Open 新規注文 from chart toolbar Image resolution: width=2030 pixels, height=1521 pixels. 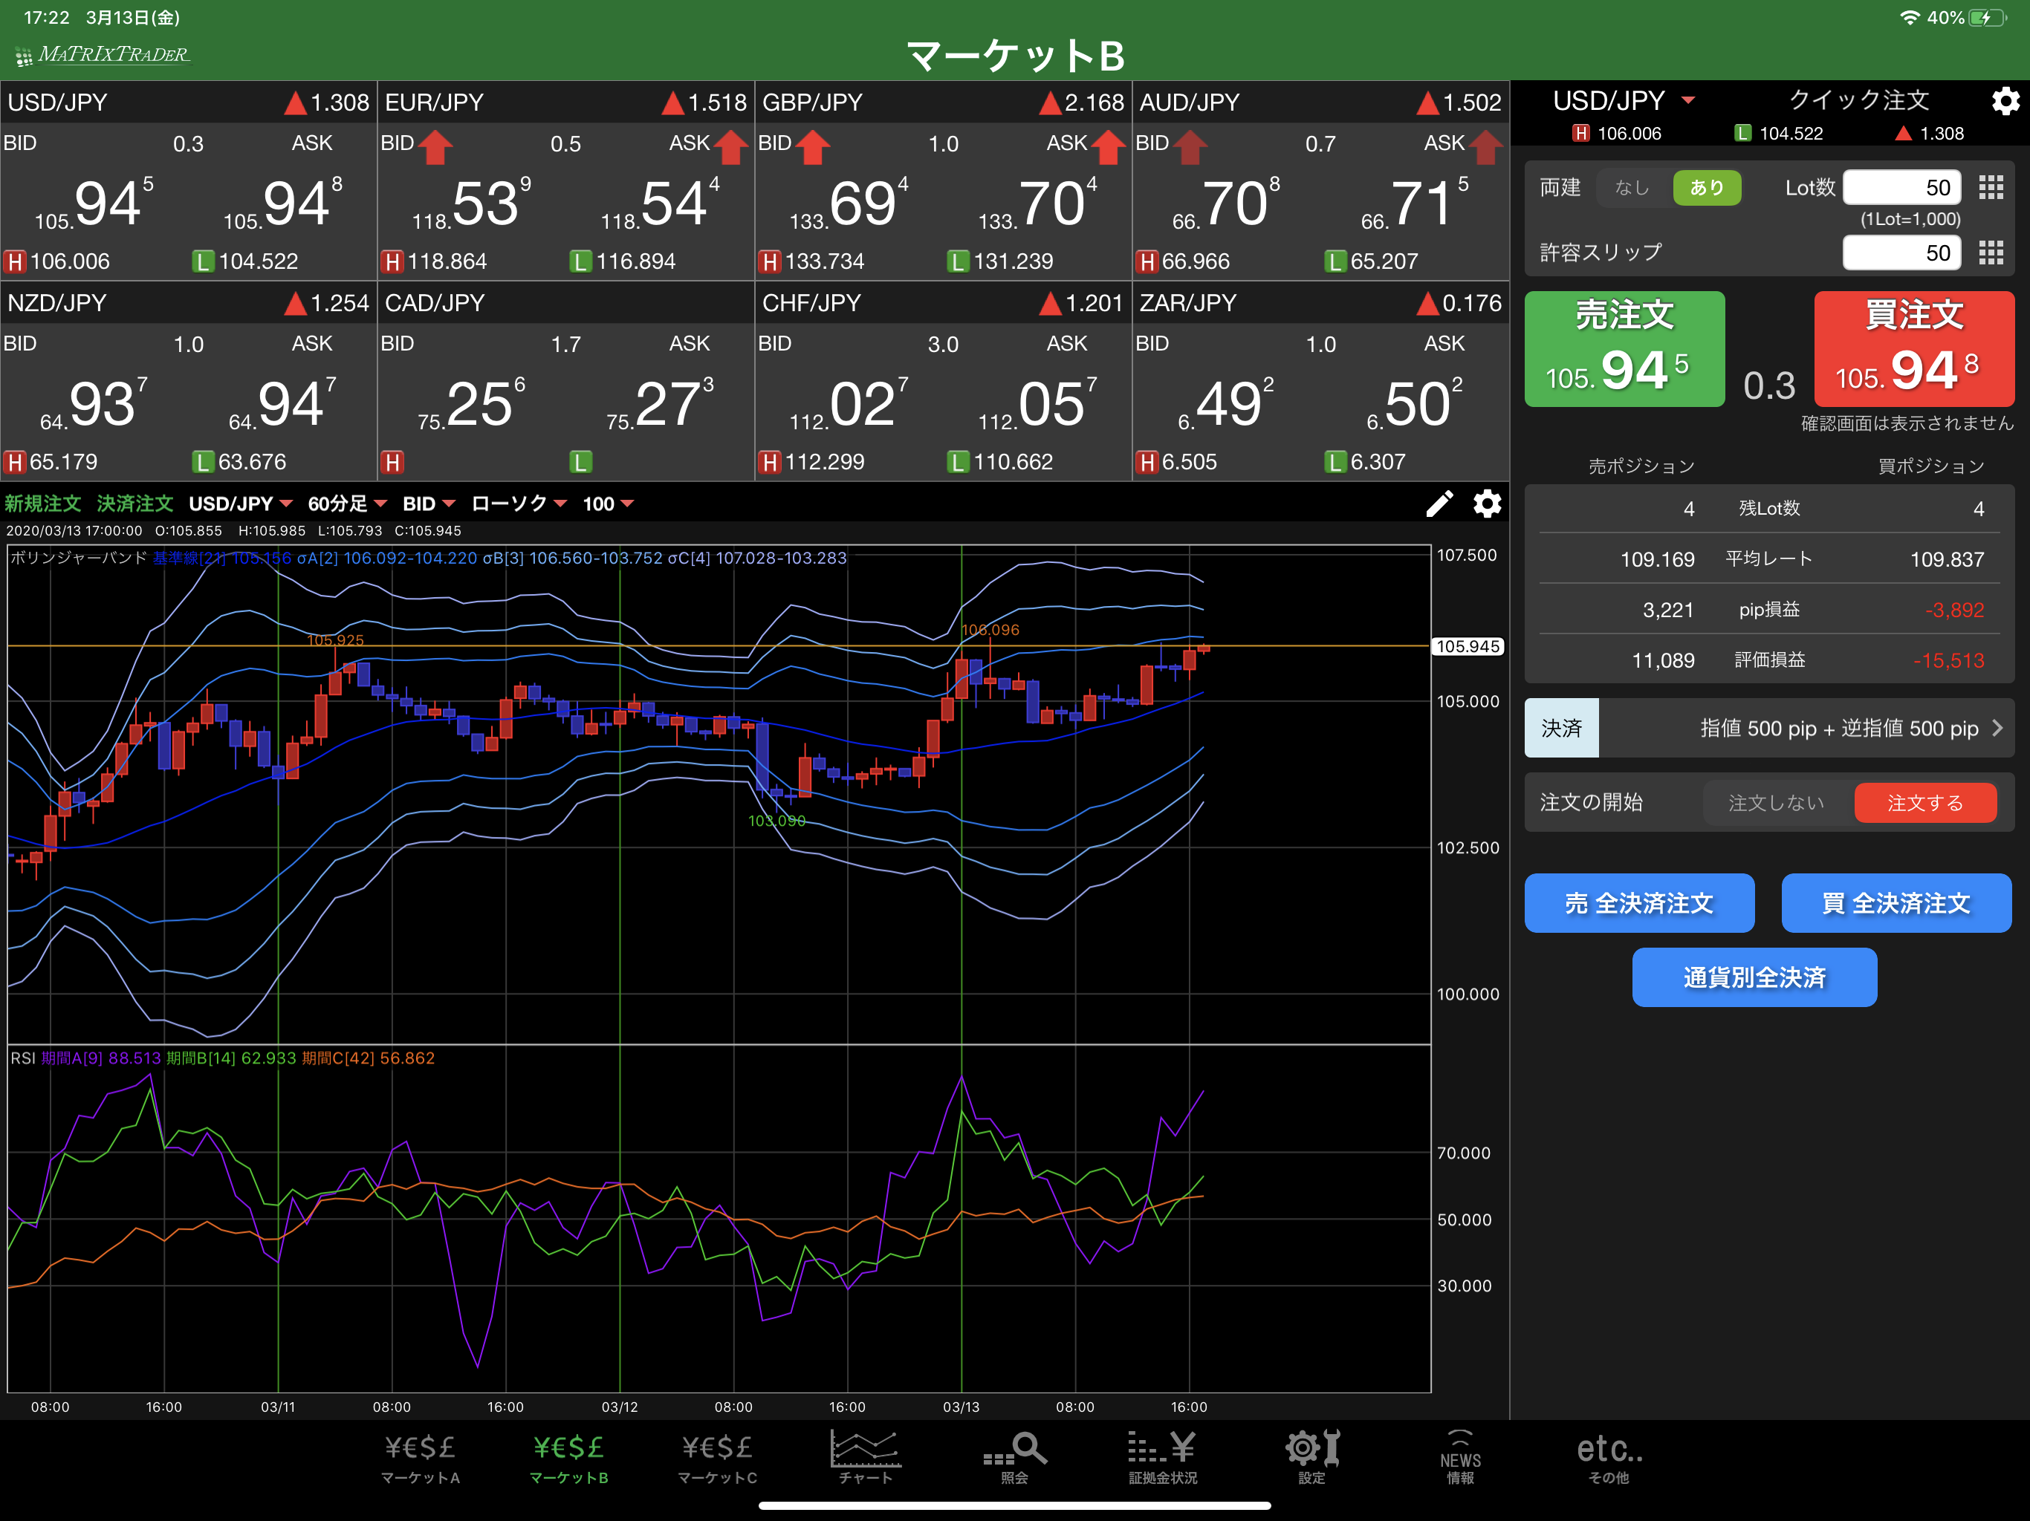click(42, 504)
